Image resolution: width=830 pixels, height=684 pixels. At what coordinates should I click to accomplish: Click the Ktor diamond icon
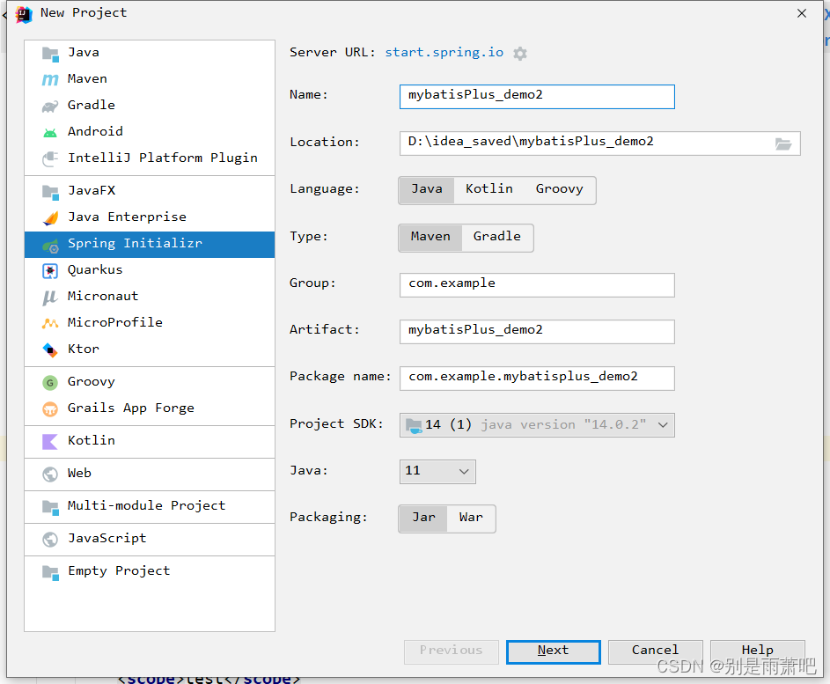pos(50,350)
